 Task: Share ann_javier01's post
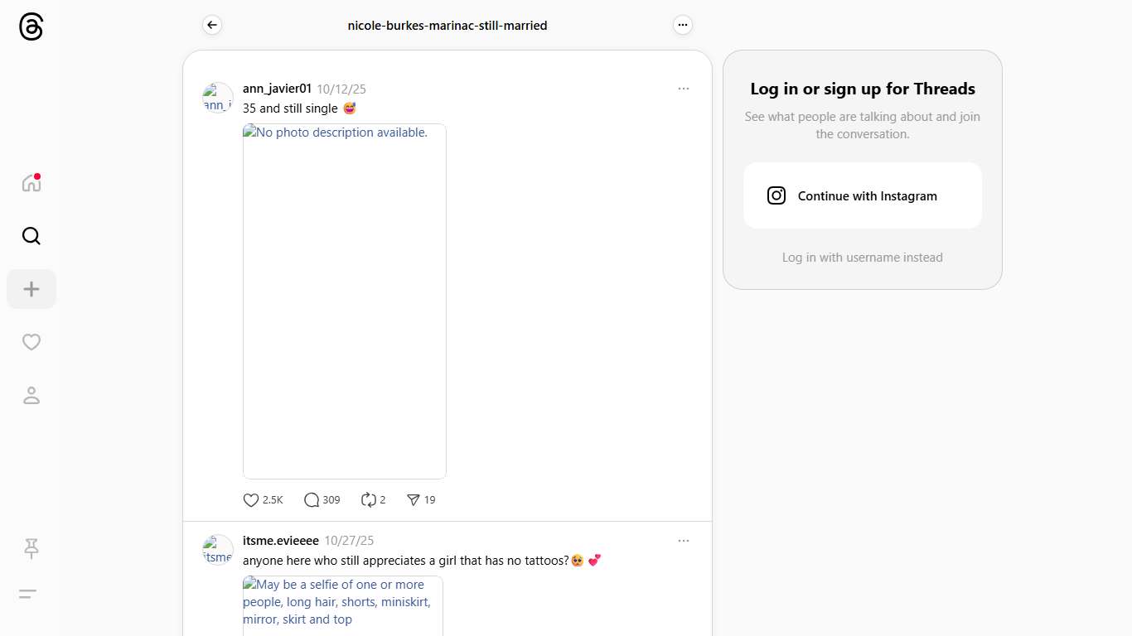click(x=414, y=500)
